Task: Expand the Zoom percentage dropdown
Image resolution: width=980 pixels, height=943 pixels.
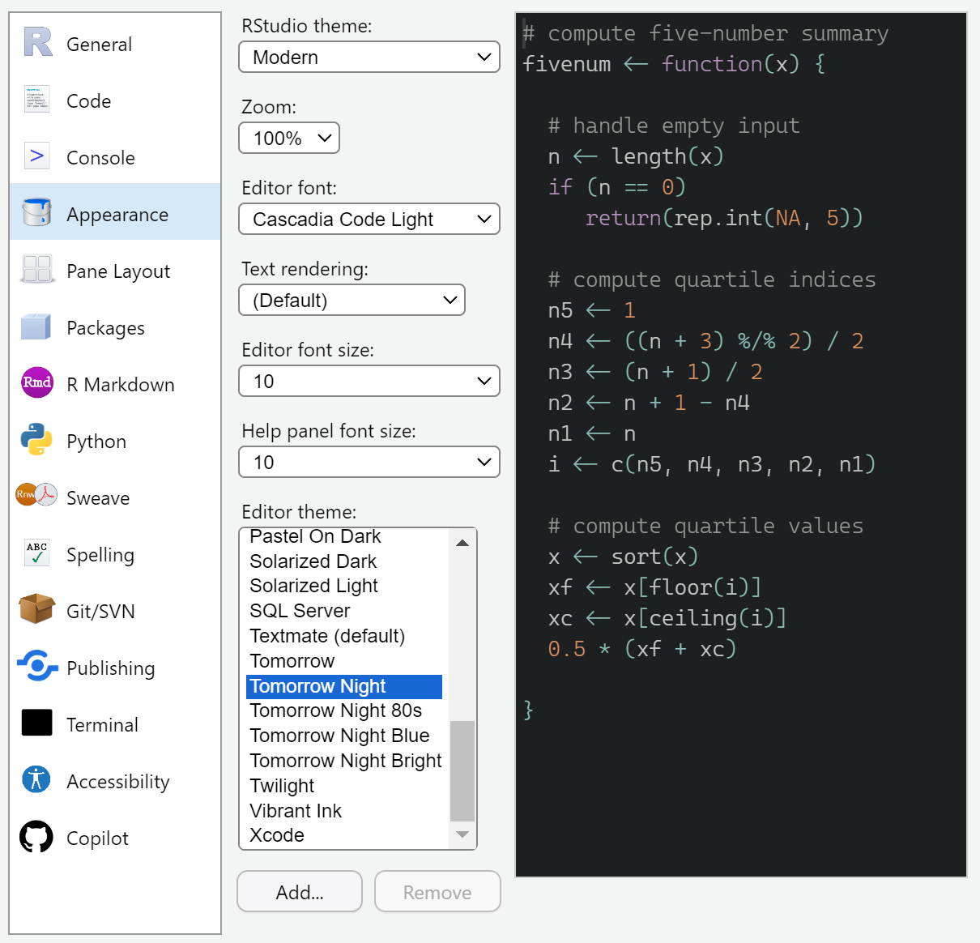Action: coord(288,139)
